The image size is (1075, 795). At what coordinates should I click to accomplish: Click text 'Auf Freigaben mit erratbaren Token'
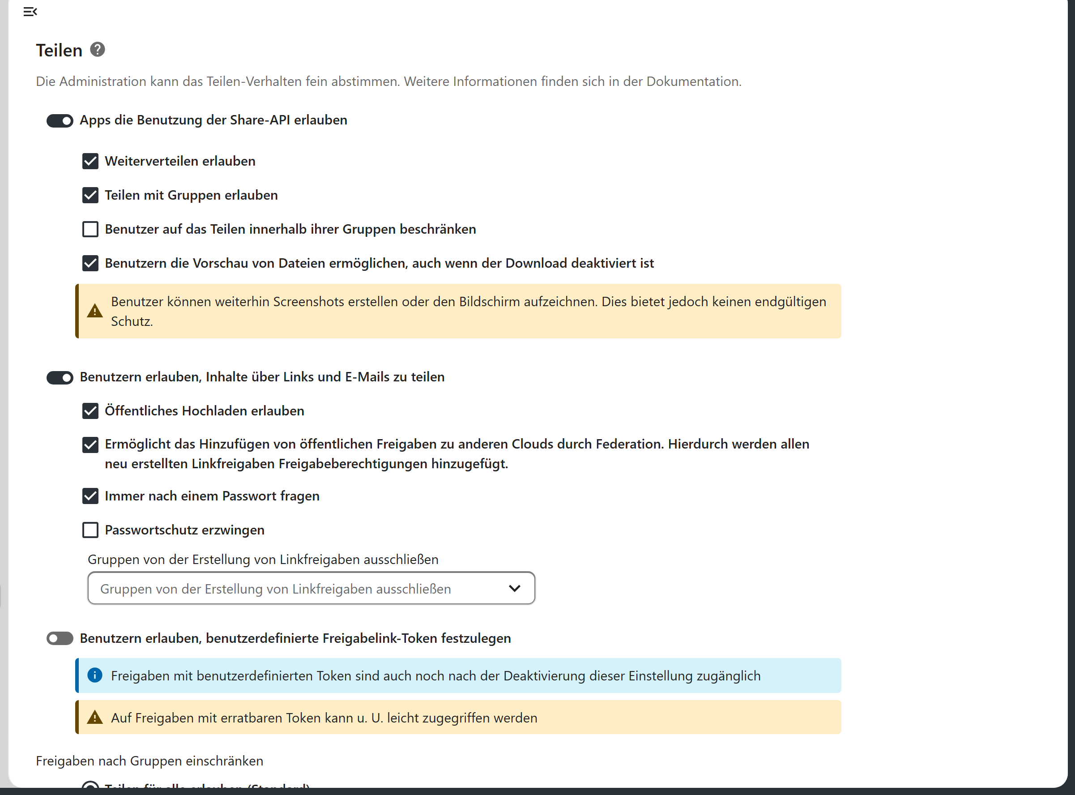216,718
